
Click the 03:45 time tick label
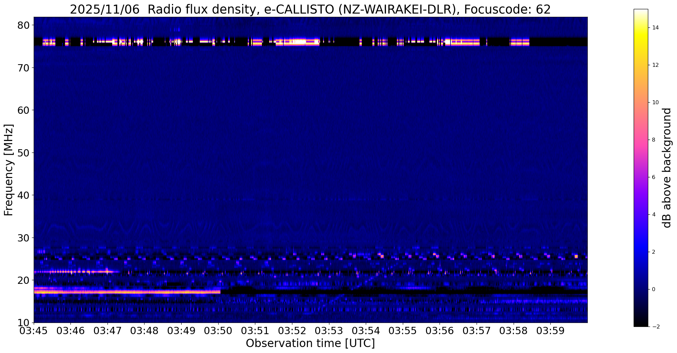[x=34, y=331]
